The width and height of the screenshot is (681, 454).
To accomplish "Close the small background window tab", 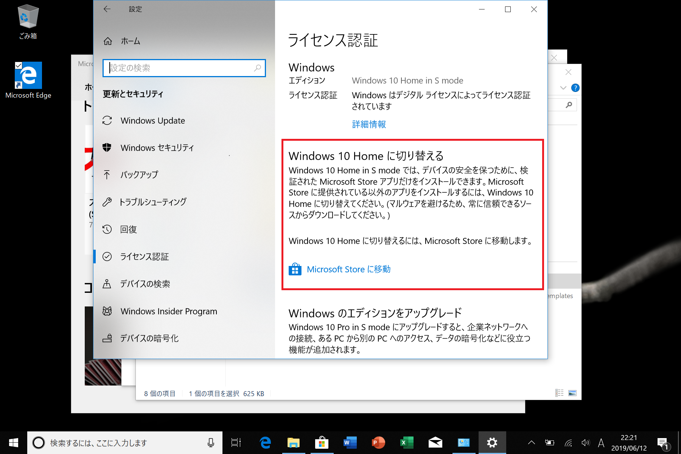I will (x=554, y=58).
